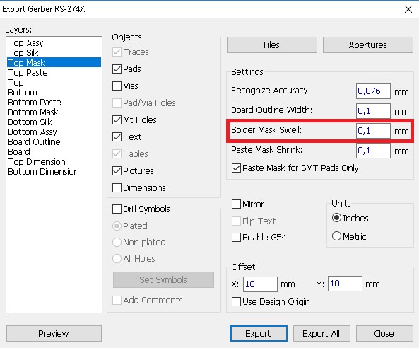Check Use Design Origin

click(236, 302)
